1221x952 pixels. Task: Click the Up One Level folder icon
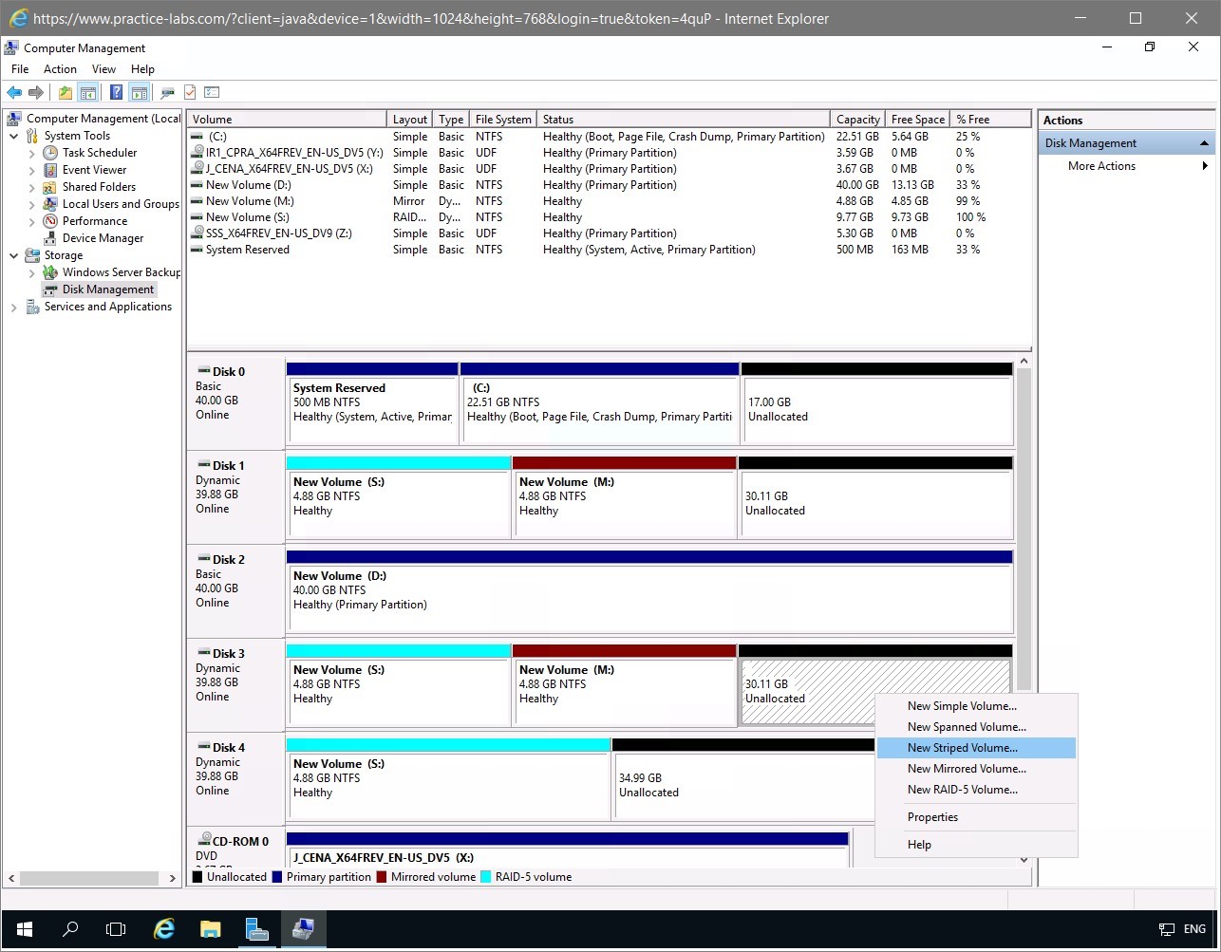[x=65, y=92]
